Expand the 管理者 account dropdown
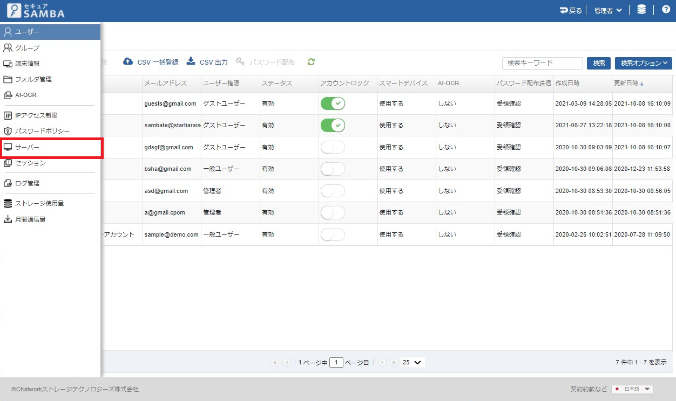The height and width of the screenshot is (401, 676). pyautogui.click(x=608, y=10)
